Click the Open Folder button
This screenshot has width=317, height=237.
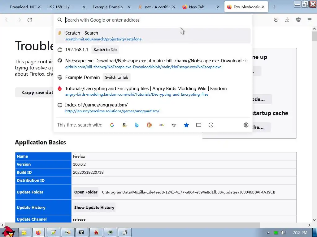click(86, 192)
